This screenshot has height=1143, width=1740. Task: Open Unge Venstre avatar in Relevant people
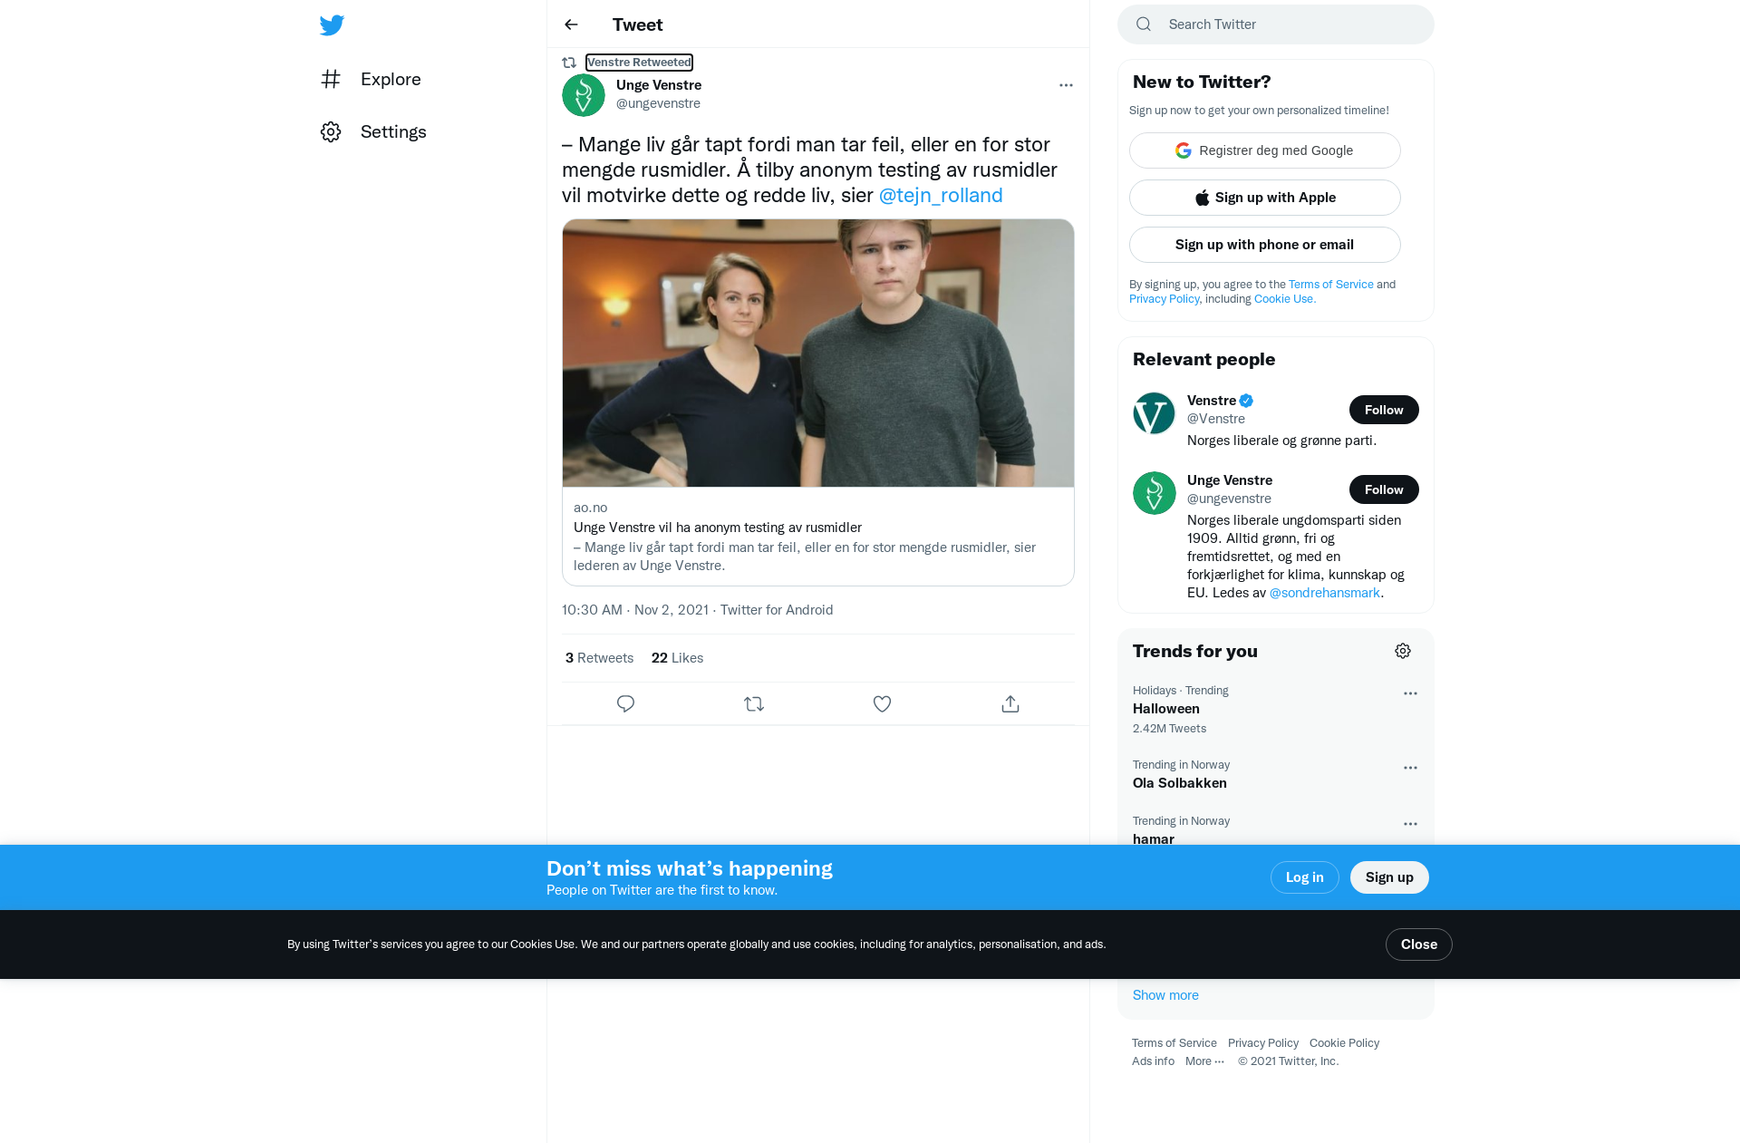(1155, 493)
